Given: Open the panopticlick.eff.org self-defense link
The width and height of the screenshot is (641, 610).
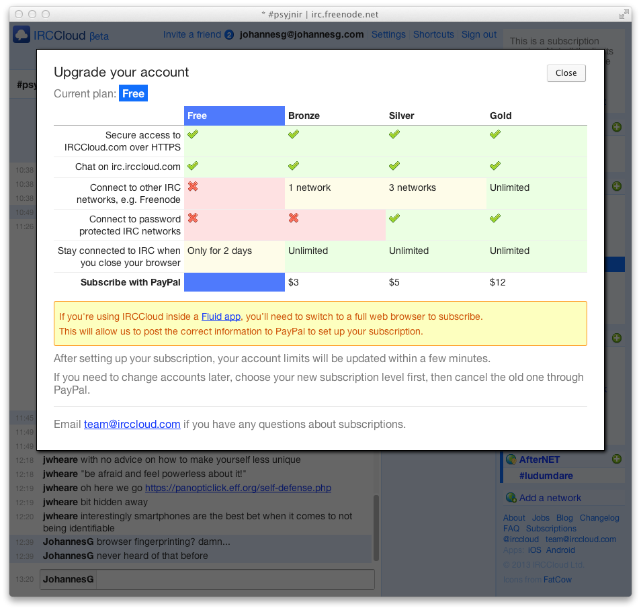Looking at the screenshot, I should pos(238,488).
